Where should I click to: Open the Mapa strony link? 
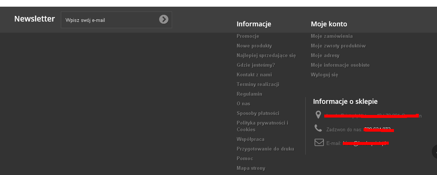251,168
